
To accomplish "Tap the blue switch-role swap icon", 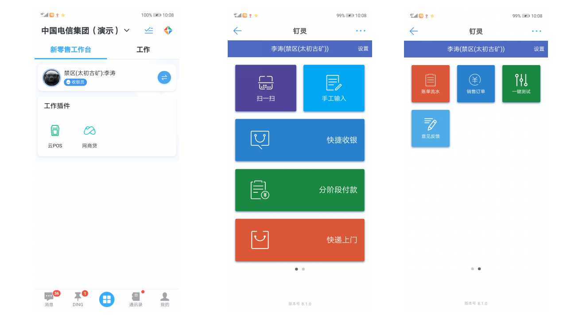I will 164,78.
